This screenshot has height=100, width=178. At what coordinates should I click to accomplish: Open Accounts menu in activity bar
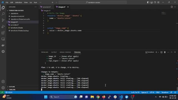3,81
